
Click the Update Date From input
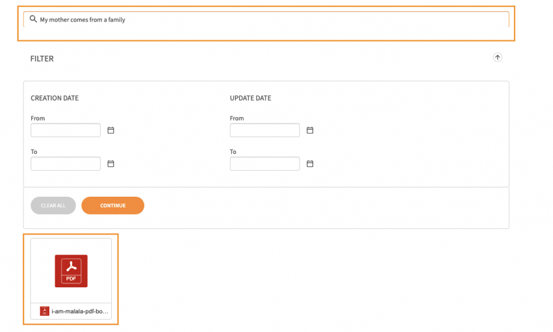point(264,130)
